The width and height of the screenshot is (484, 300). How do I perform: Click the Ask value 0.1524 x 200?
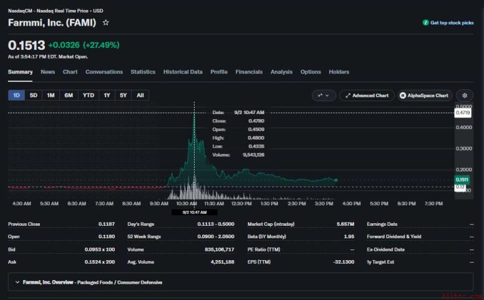[x=100, y=262]
